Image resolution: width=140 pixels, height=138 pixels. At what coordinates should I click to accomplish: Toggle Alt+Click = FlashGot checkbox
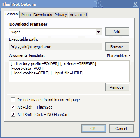click(13, 107)
